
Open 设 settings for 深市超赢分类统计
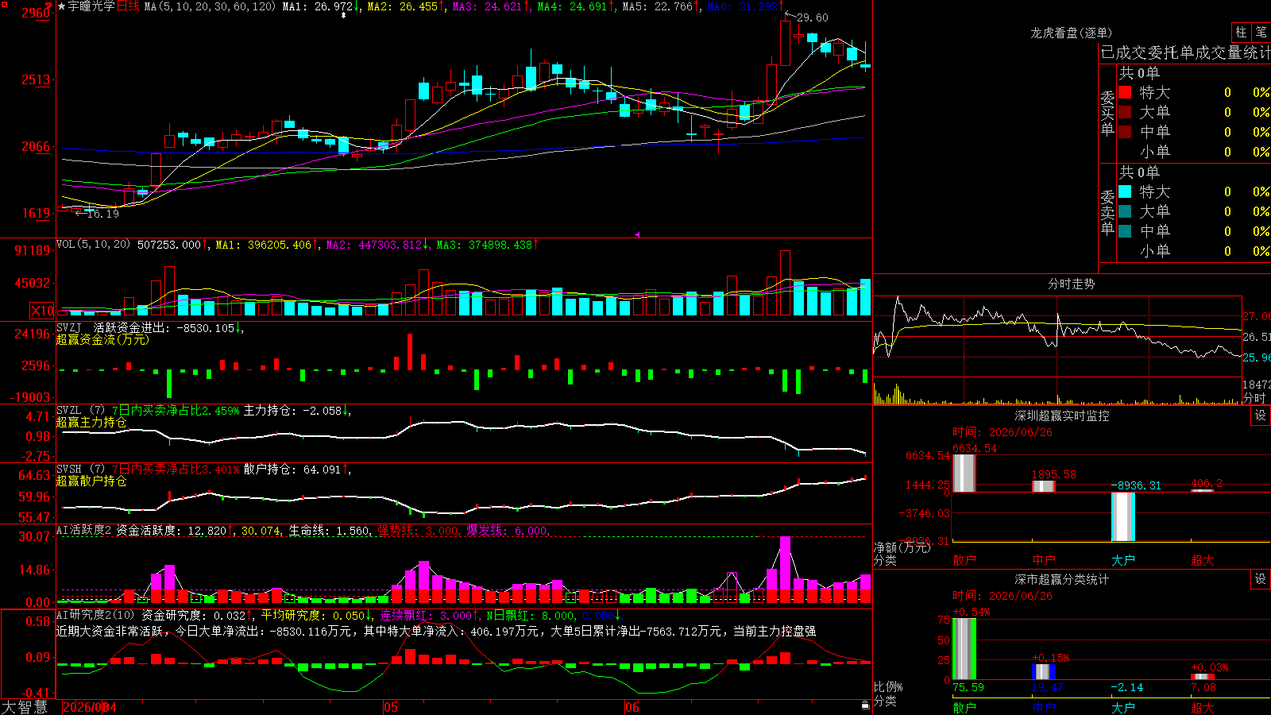click(x=1261, y=579)
